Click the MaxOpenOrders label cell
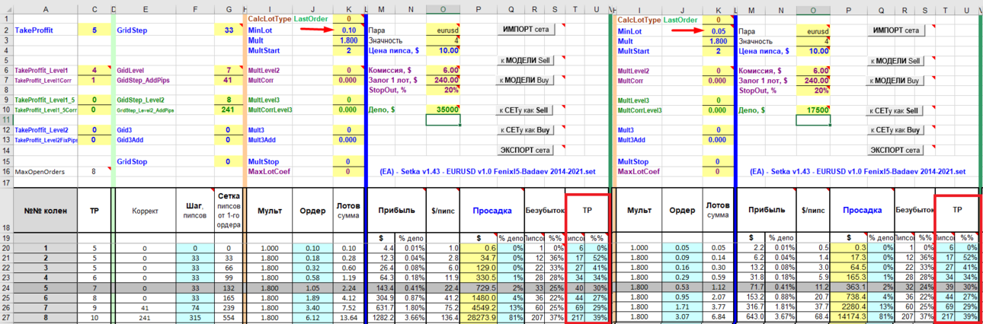Viewport: 983px width, 324px height. [45, 172]
